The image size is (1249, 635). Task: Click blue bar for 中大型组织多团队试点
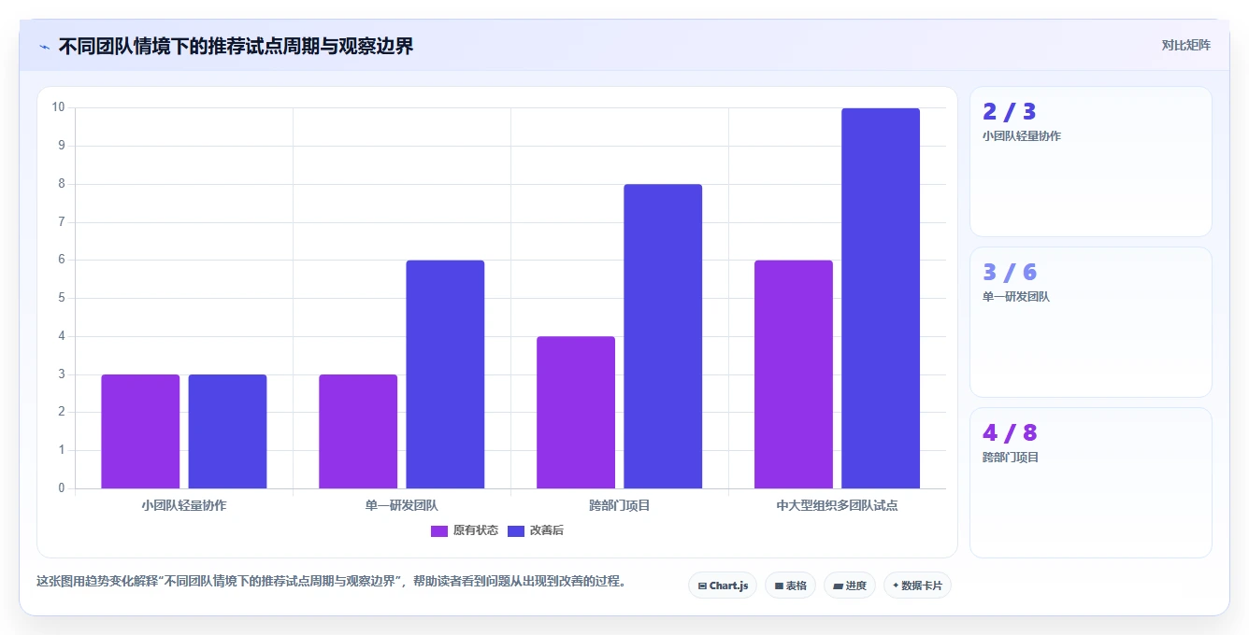click(881, 299)
